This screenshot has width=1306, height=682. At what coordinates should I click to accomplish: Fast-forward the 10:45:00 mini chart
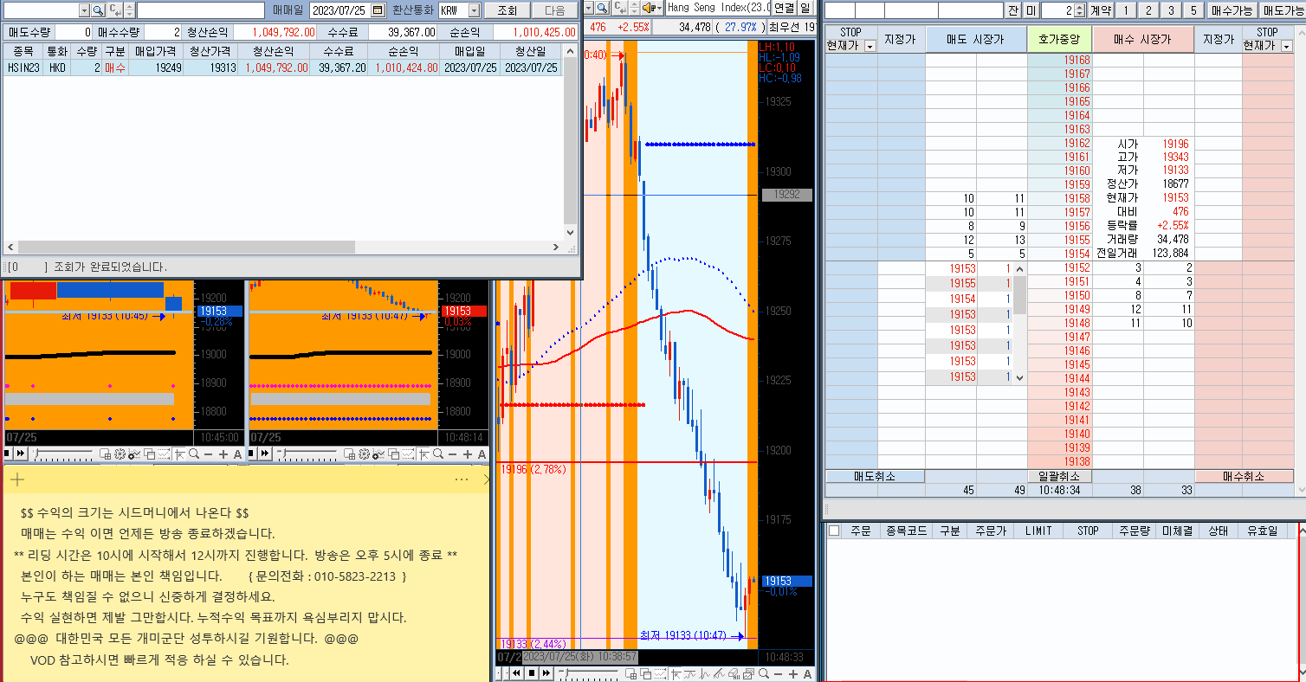pos(21,454)
